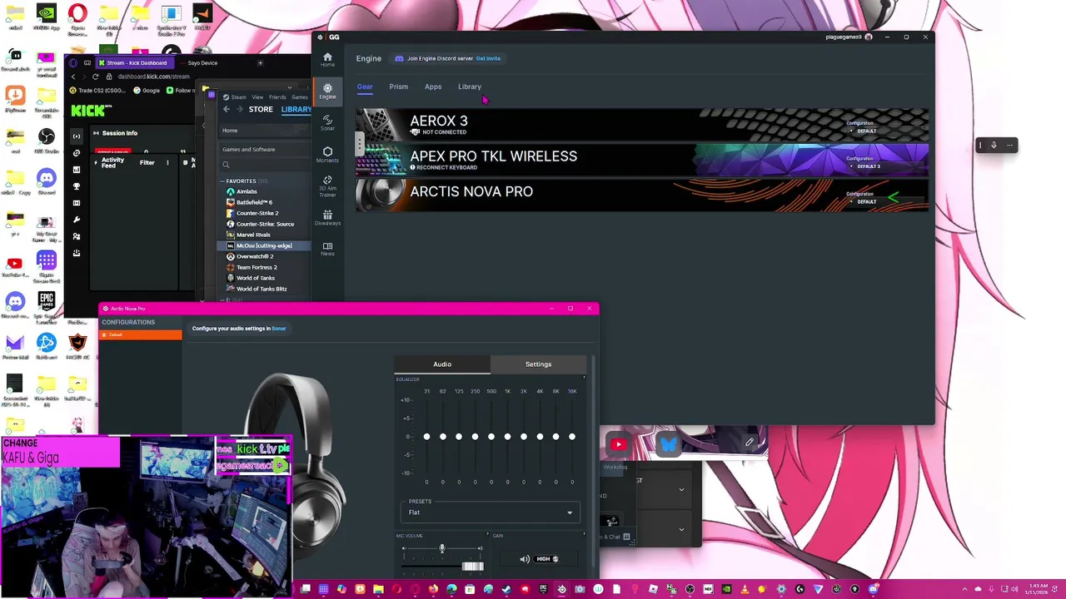Open Home in the SteelSeries GG sidebar

coord(327,59)
